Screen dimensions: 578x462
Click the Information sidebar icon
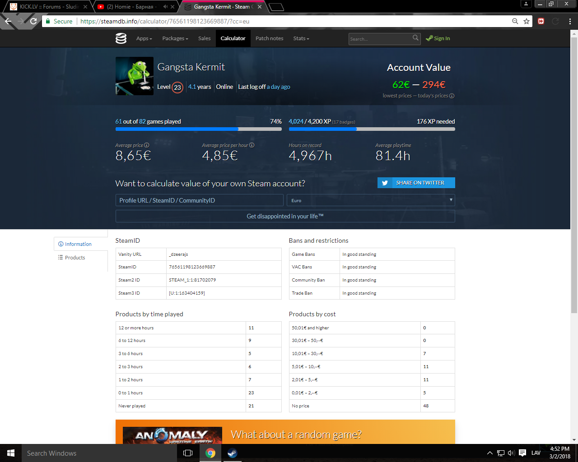coord(61,244)
